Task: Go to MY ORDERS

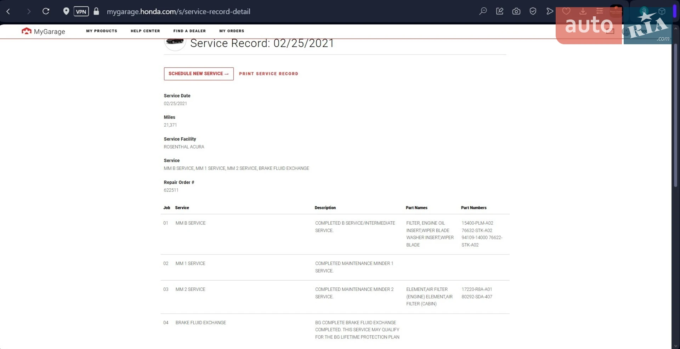Action: coord(232,31)
